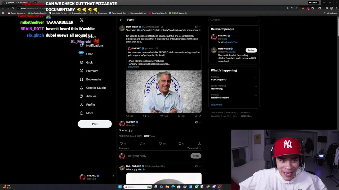Repost Matt Walsh tweet (114 reposts)
Viewport: 339px width, 190px height.
pos(146,116)
